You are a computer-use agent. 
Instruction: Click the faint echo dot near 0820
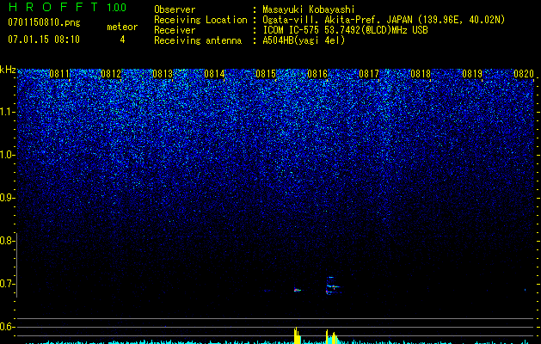pyautogui.click(x=526, y=290)
